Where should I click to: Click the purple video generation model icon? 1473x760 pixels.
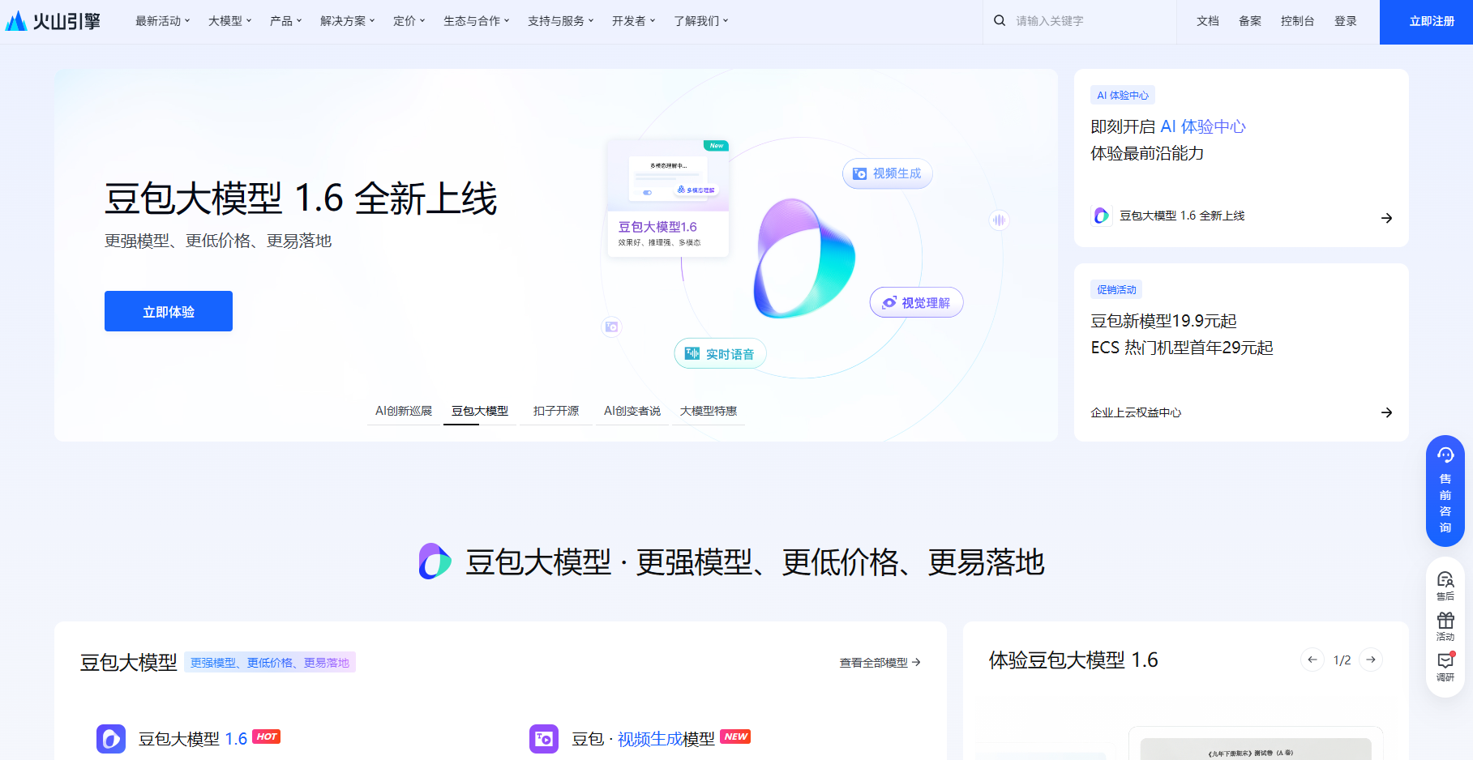coord(544,739)
